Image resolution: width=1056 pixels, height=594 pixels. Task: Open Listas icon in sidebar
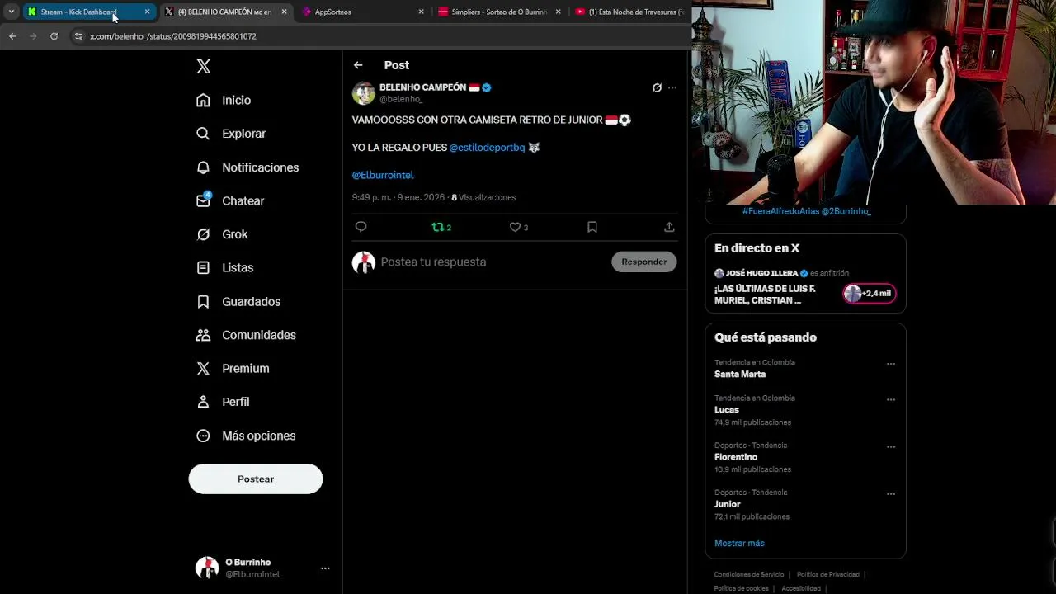coord(203,267)
